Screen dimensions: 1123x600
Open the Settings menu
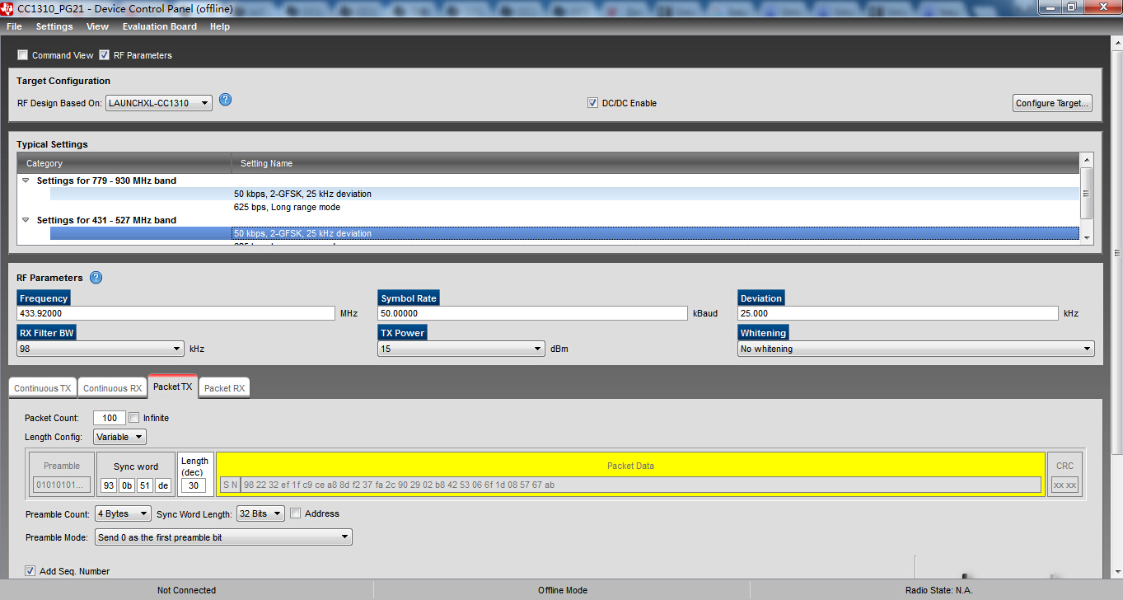point(54,26)
